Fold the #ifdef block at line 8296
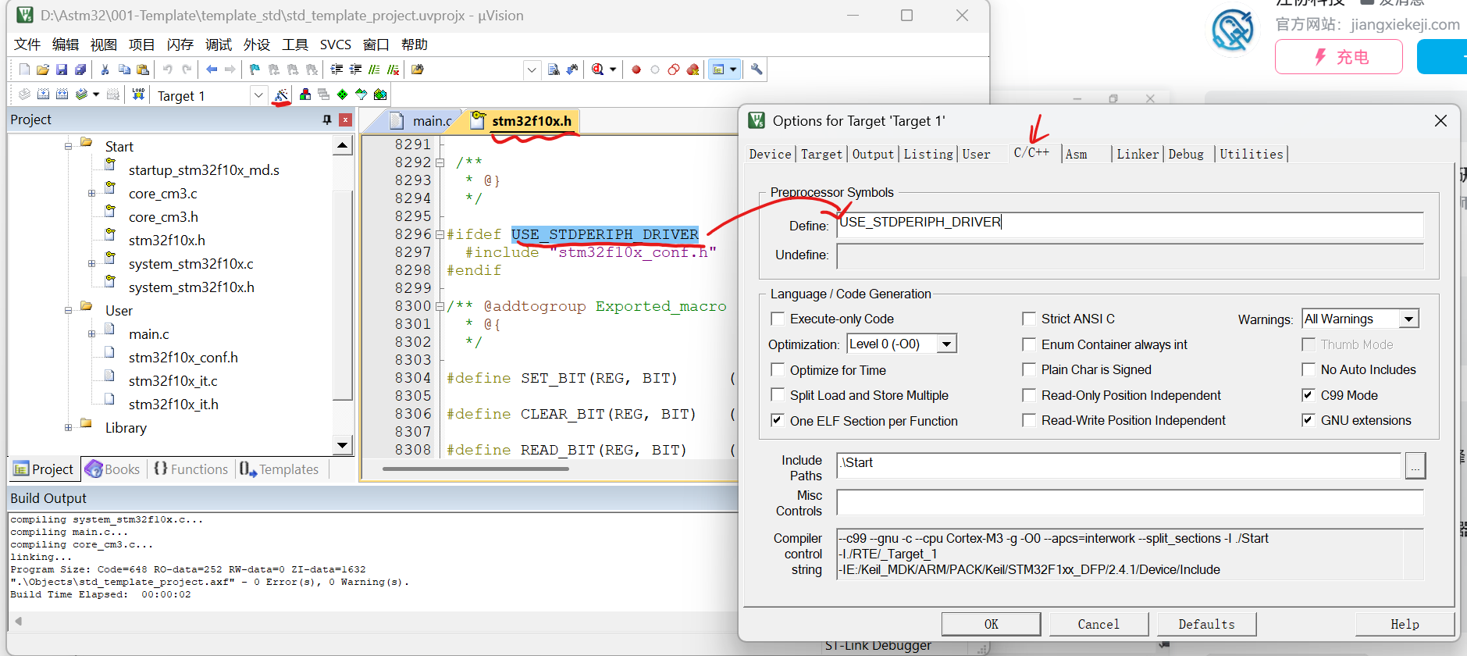 point(440,234)
